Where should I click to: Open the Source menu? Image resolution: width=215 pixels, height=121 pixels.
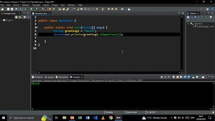pyautogui.click(x=16, y=5)
